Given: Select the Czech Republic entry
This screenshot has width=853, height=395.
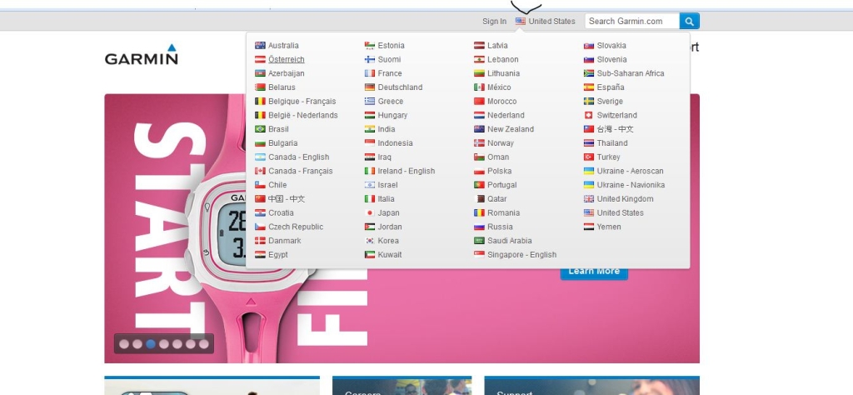Looking at the screenshot, I should [296, 227].
